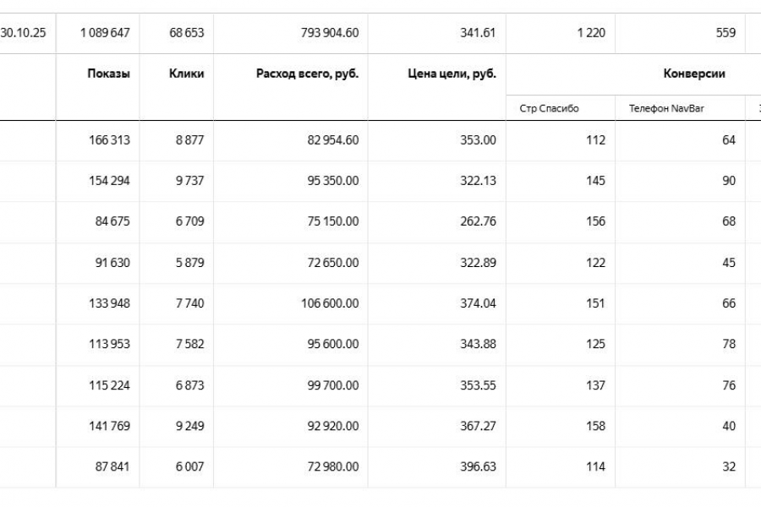Select the impressions cell 166 313
Image resolution: width=761 pixels, height=507 pixels.
[109, 140]
